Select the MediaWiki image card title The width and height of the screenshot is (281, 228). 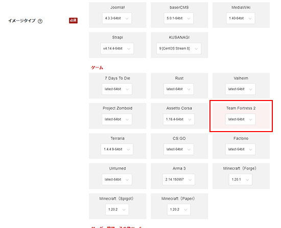(x=241, y=7)
